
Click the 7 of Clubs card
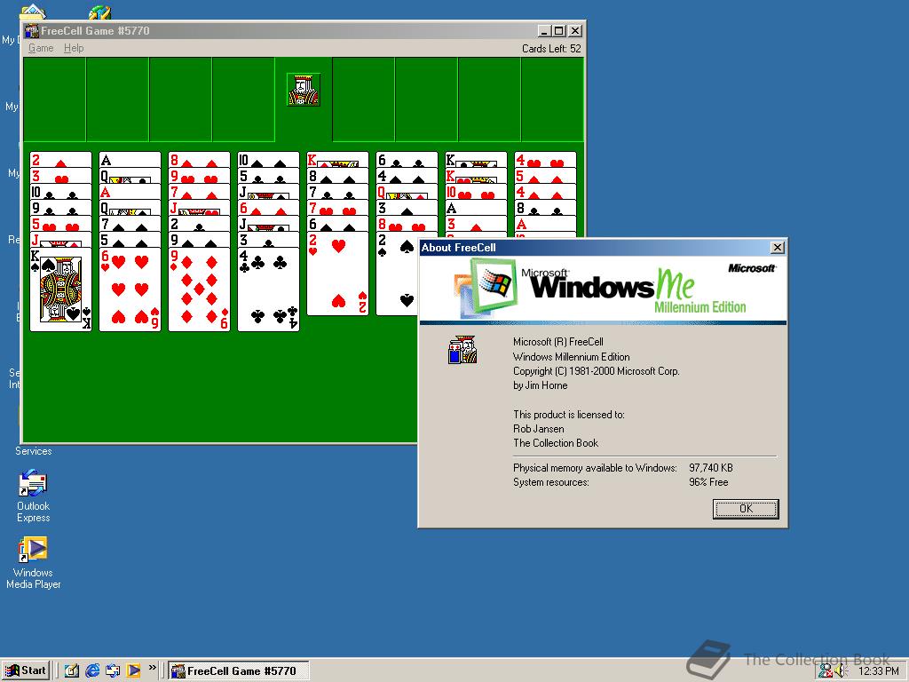[337, 192]
